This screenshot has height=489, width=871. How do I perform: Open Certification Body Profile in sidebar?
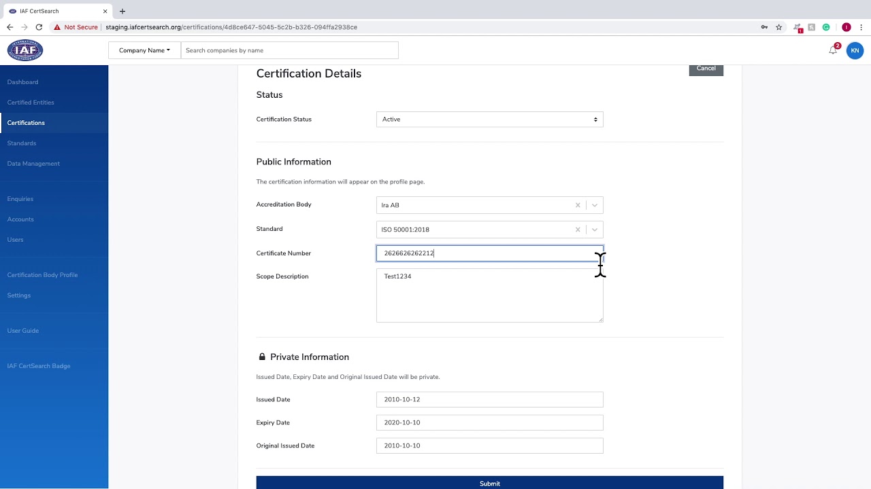tap(42, 275)
